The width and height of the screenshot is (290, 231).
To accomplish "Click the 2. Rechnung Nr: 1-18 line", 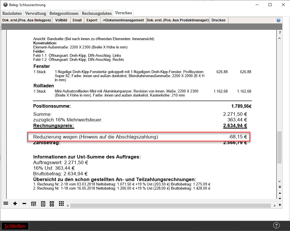I will click(x=122, y=188).
